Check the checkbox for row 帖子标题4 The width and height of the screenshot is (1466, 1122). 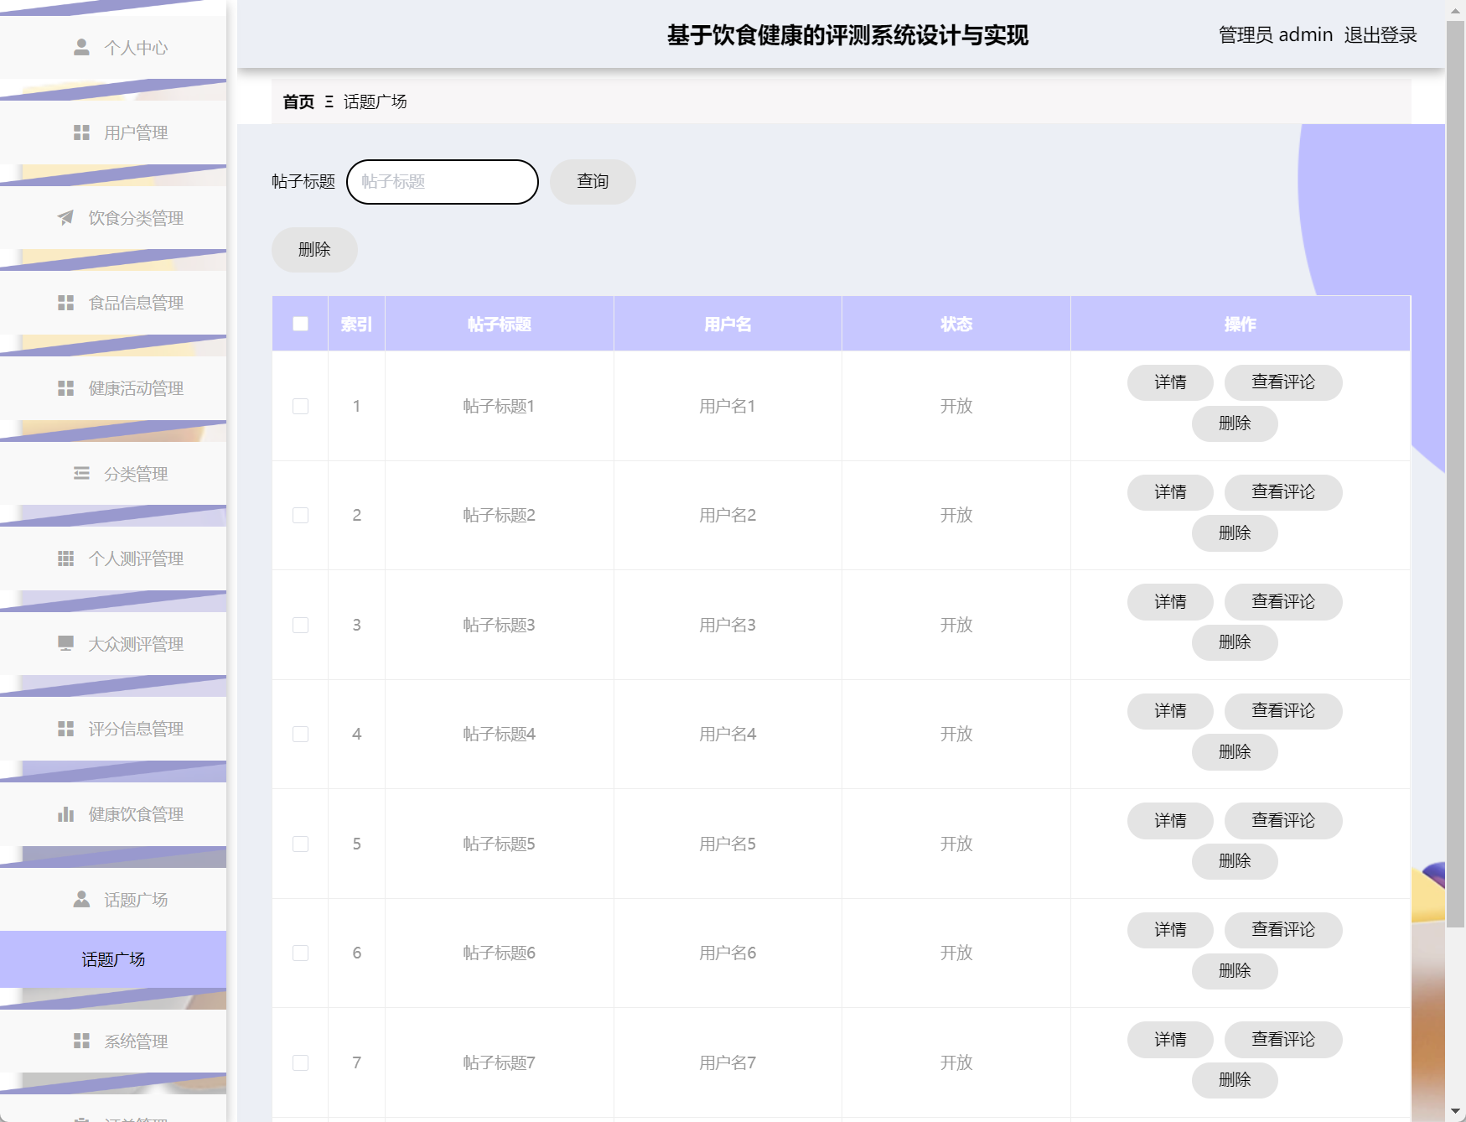(x=300, y=734)
